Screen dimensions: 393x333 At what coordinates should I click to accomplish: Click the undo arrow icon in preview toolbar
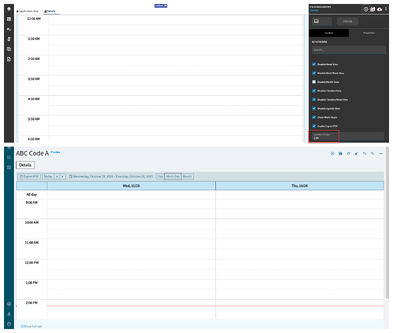tap(364, 154)
